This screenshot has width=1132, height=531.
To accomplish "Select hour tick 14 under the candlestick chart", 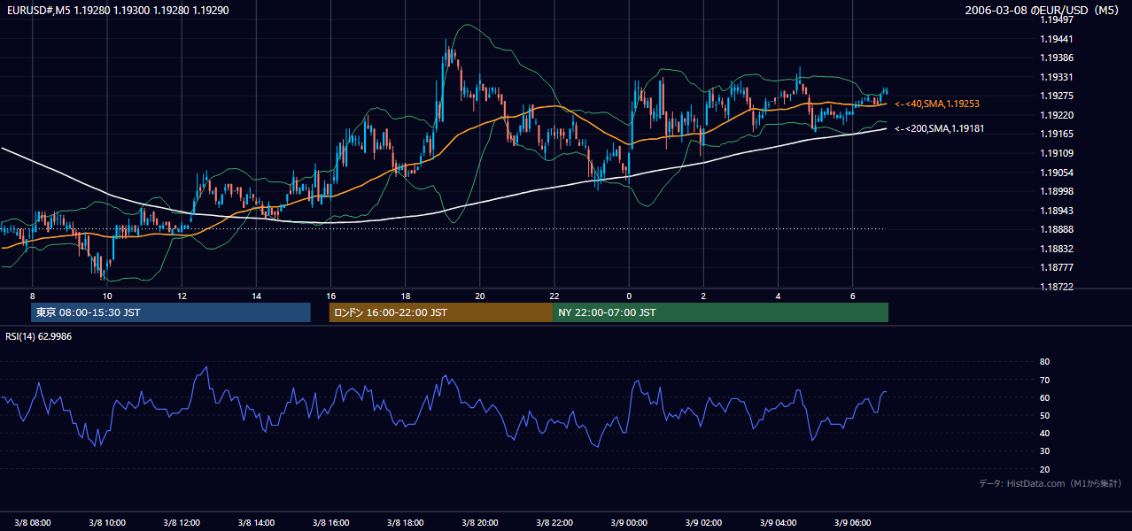I will 256,296.
